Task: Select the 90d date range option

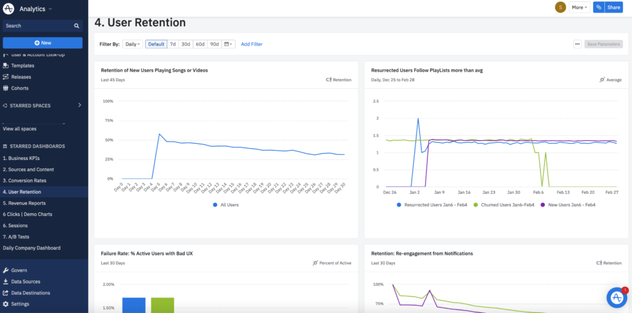Action: (x=214, y=44)
